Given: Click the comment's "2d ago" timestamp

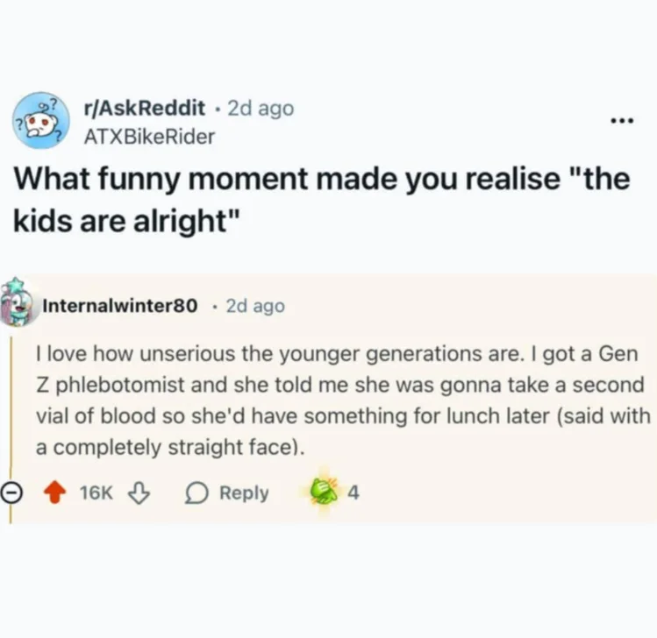Looking at the screenshot, I should [255, 306].
